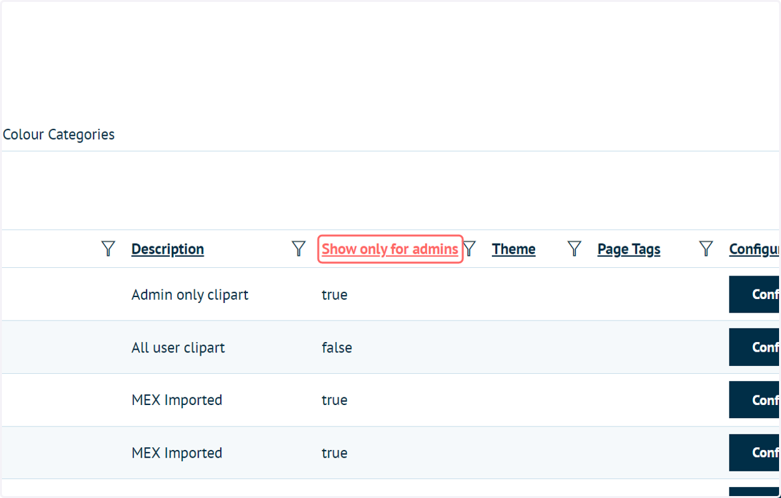This screenshot has height=498, width=781.
Task: Click the false value in All user clipart row
Action: click(336, 347)
